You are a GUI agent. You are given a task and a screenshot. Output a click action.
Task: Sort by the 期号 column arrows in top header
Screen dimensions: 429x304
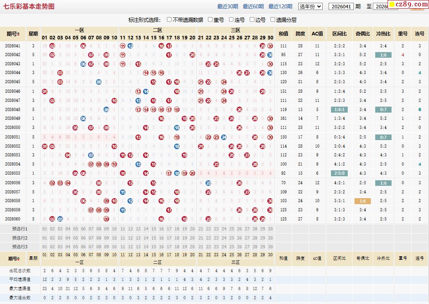(18, 34)
